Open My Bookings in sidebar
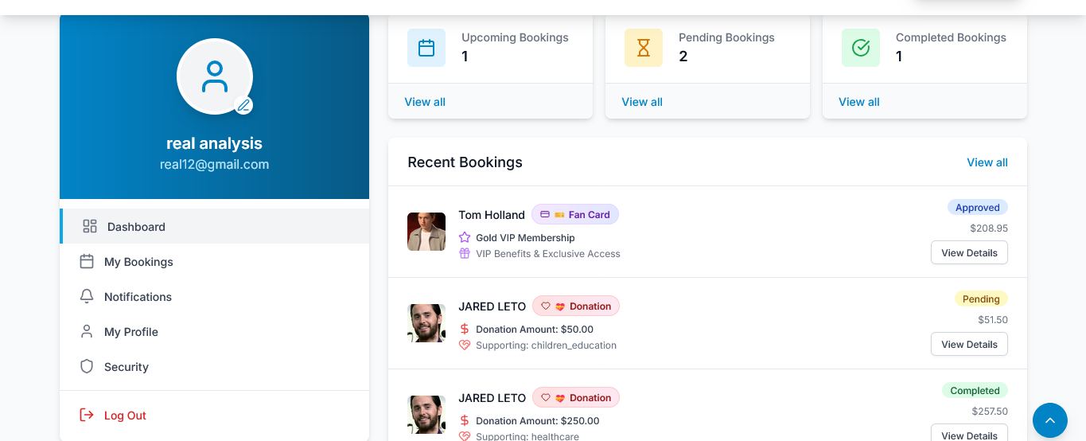Image resolution: width=1086 pixels, height=441 pixels. coord(214,261)
